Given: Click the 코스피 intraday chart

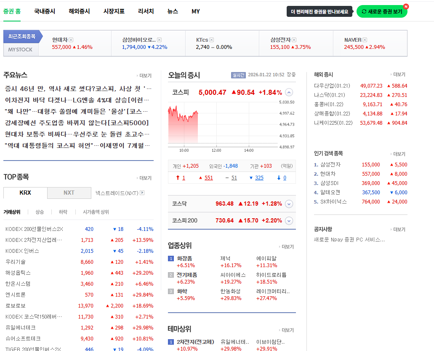Looking at the screenshot, I should (x=232, y=126).
